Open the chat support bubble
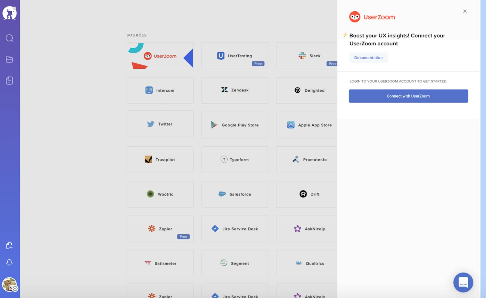This screenshot has height=298, width=486. 463,282
